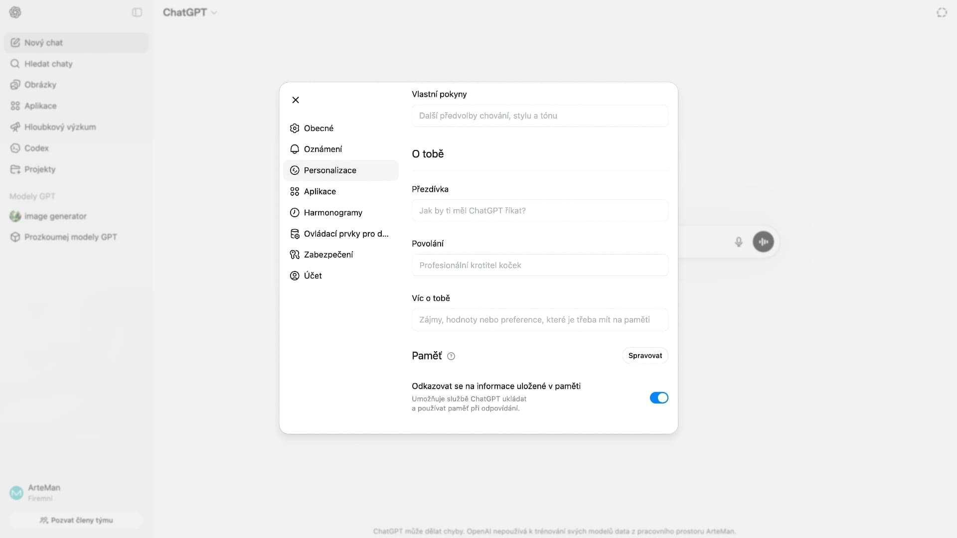The height and width of the screenshot is (538, 957).
Task: Click Pozvat členy týmu button
Action: click(76, 520)
